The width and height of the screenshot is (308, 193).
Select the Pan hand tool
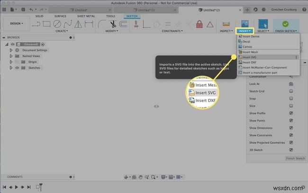pyautogui.click(x=140, y=177)
